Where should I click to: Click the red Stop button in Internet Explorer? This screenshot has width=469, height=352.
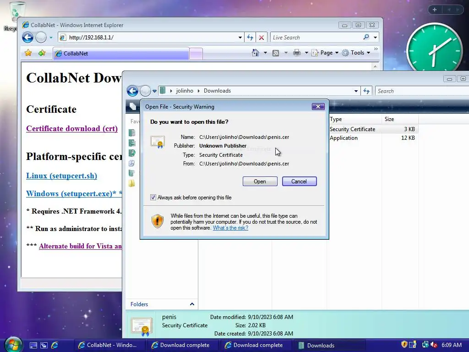262,38
